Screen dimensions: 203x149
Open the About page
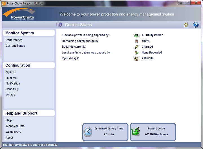point(9,137)
